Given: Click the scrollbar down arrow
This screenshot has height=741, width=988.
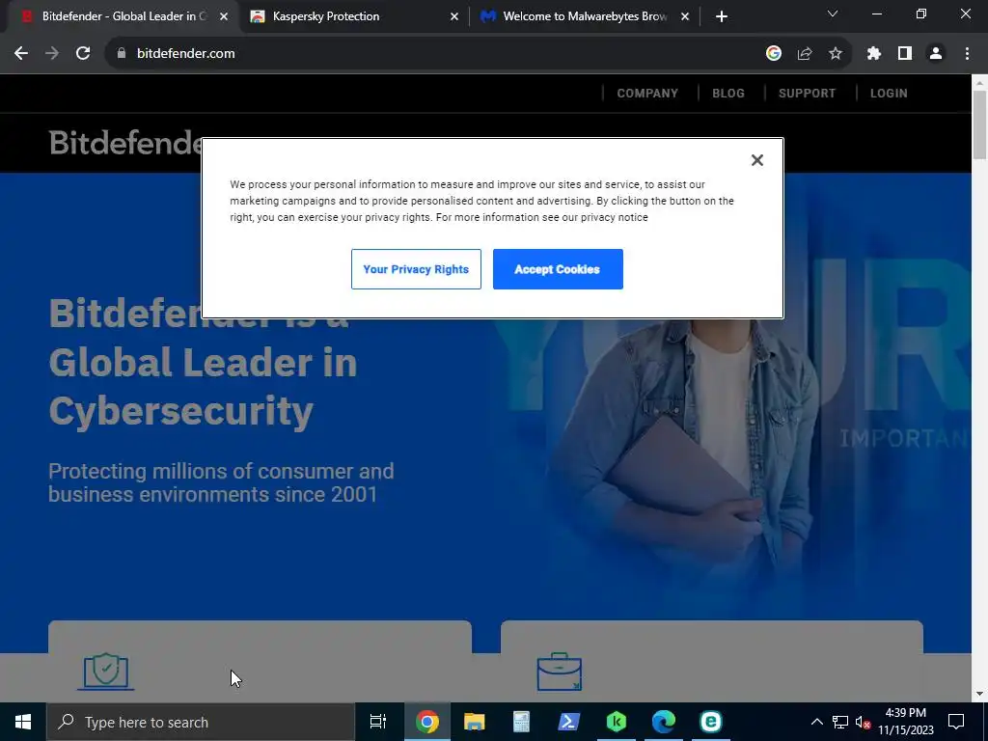Looking at the screenshot, I should click(x=979, y=694).
